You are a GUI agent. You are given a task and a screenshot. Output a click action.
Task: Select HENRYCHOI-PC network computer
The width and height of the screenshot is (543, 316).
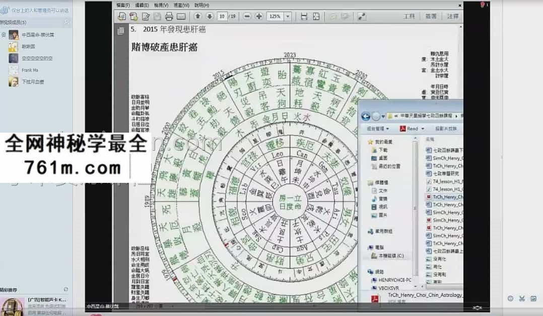pyautogui.click(x=391, y=280)
